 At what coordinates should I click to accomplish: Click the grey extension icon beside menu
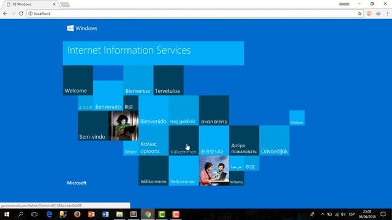click(x=379, y=13)
